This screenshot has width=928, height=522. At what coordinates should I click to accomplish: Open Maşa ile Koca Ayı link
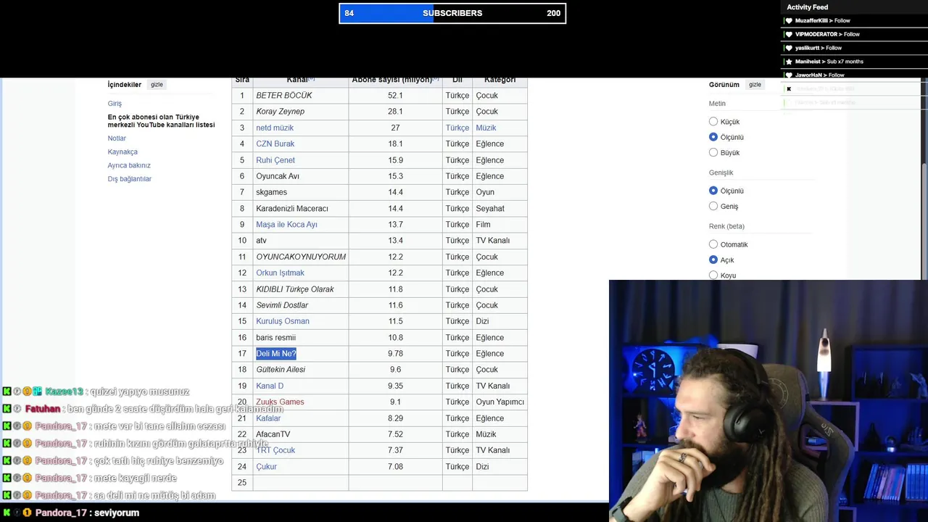[x=286, y=225]
